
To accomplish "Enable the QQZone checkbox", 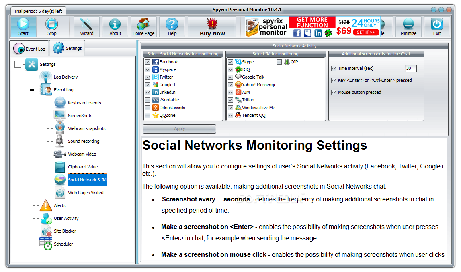I will [148, 115].
